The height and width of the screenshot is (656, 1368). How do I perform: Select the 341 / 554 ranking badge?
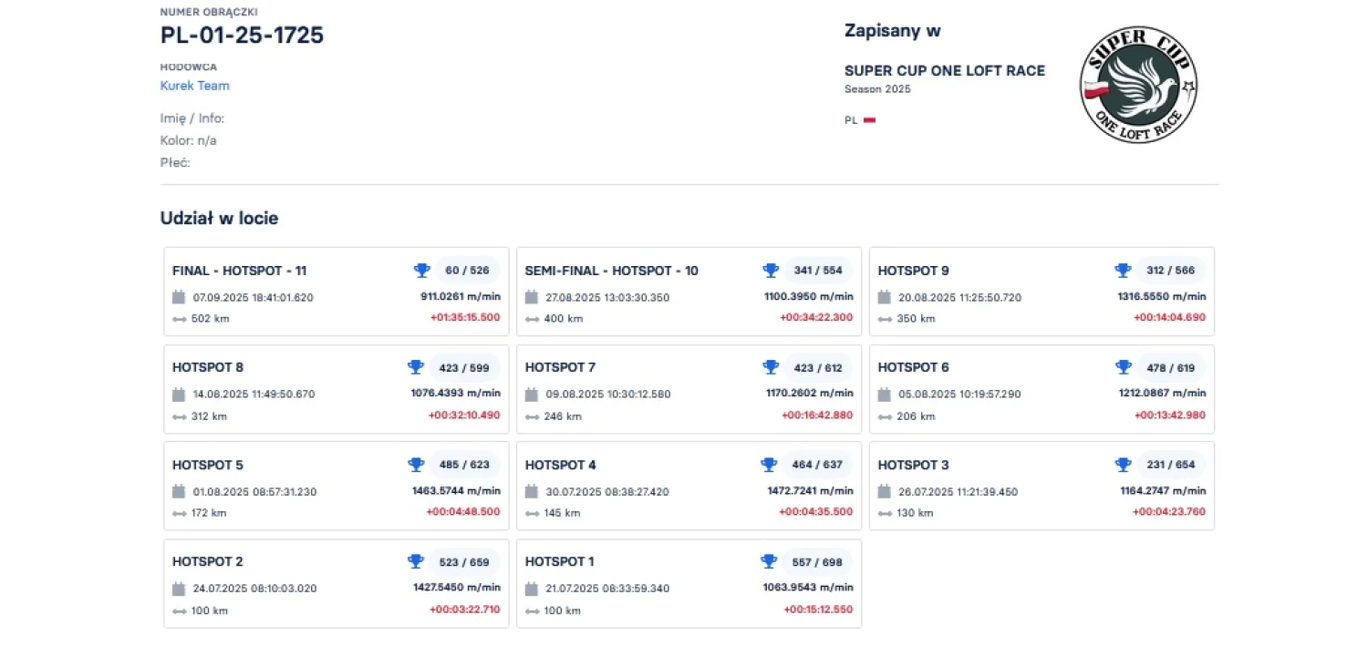[x=818, y=271]
